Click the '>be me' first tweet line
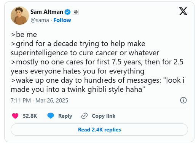Viewport: 196px width, 144px height. point(24,35)
